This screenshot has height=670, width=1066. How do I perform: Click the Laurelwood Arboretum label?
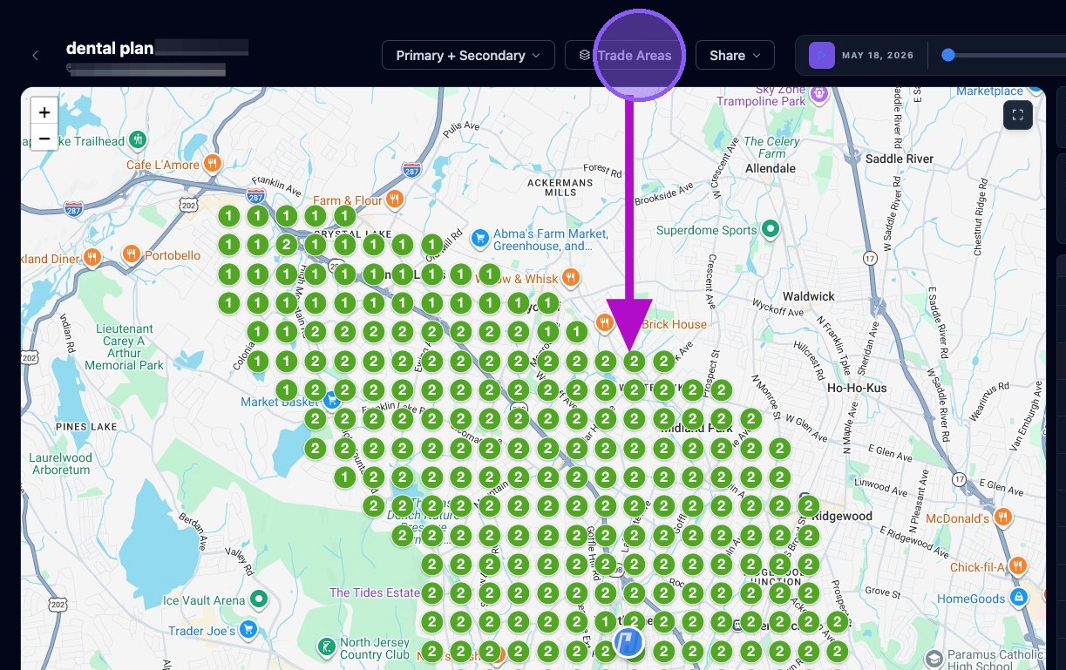(60, 464)
